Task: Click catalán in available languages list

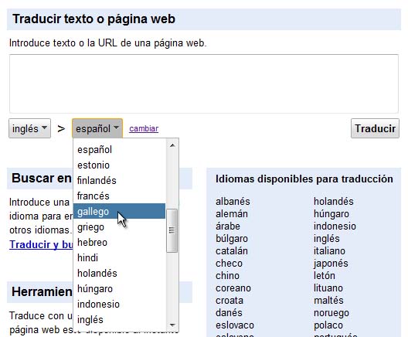Action: coord(232,251)
